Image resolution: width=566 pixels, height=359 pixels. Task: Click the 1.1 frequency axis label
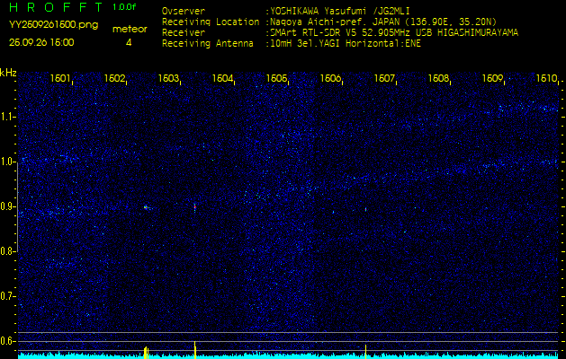[7, 117]
